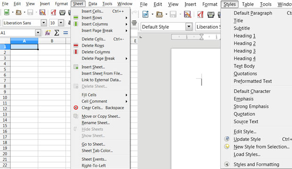Apply Heading 1 from Styles menu
Image resolution: width=292 pixels, height=169 pixels.
(244, 36)
